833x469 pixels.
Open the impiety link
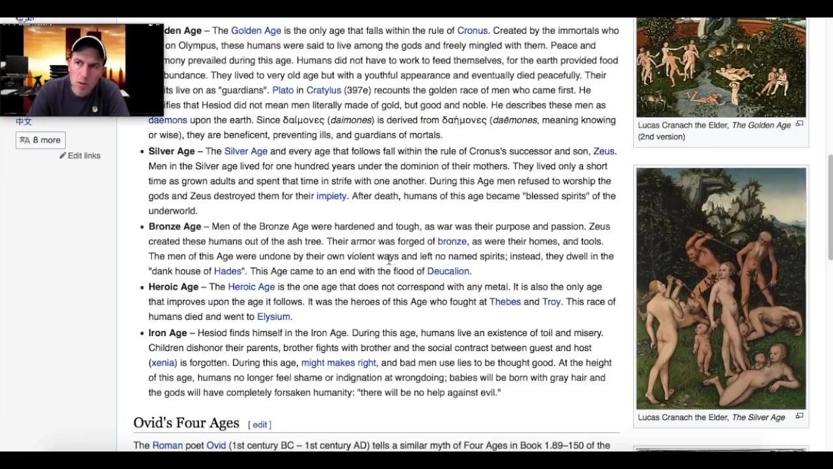pyautogui.click(x=331, y=196)
